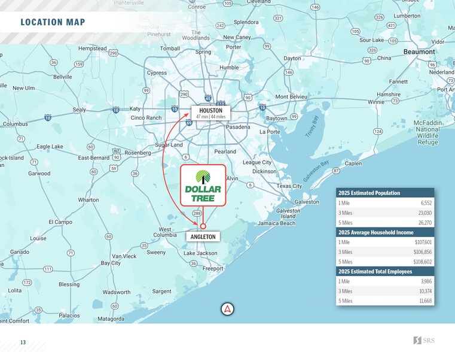Click the population value 26,270
455x352 pixels.
point(425,223)
